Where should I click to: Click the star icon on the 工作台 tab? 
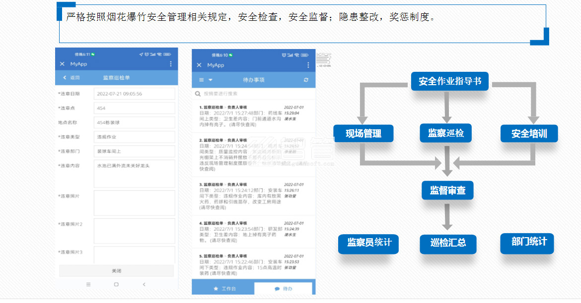pyautogui.click(x=216, y=289)
